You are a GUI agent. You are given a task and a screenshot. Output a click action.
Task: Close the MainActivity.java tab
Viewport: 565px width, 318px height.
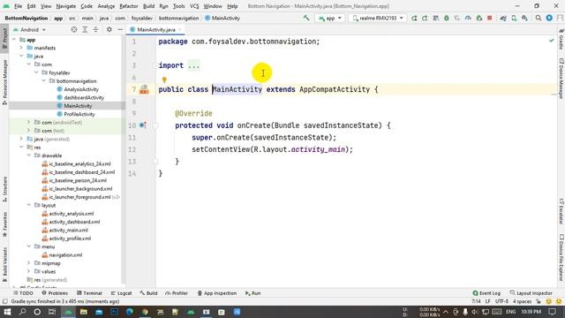click(180, 29)
